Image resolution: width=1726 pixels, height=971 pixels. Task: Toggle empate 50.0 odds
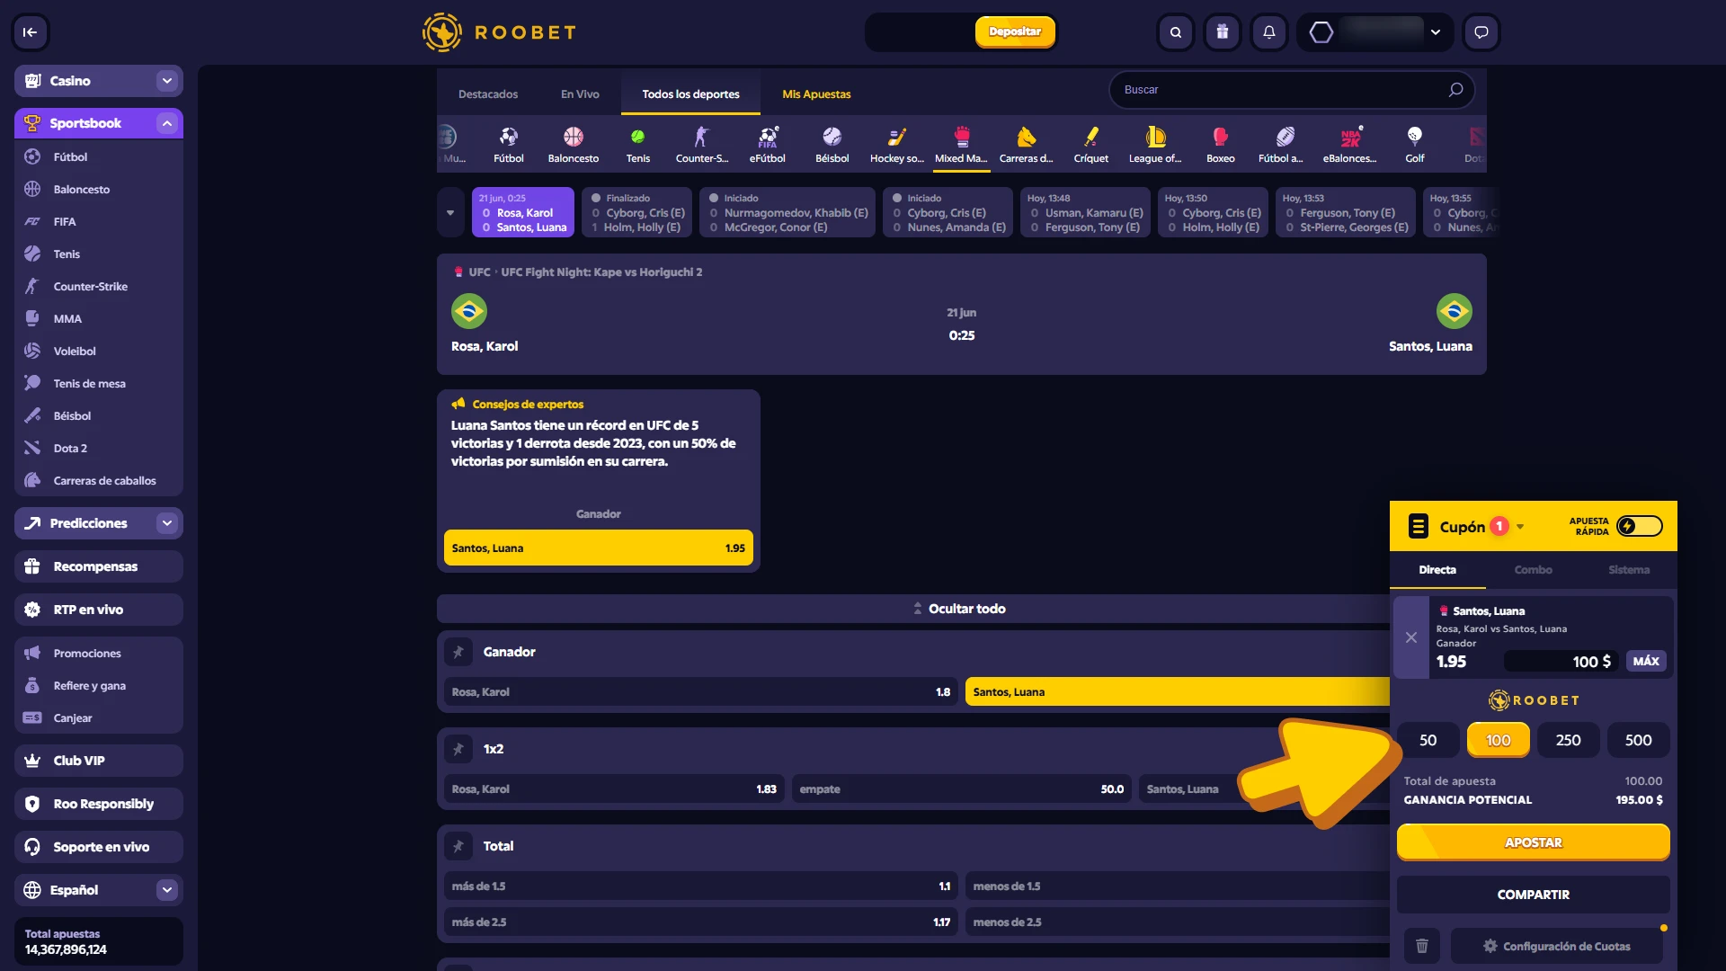(961, 788)
